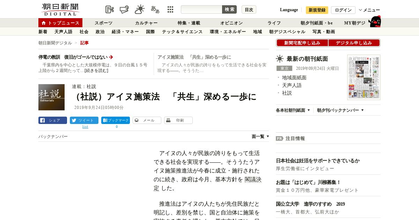
Task: Click the [続きを読む] read more link
Action: pyautogui.click(x=96, y=71)
